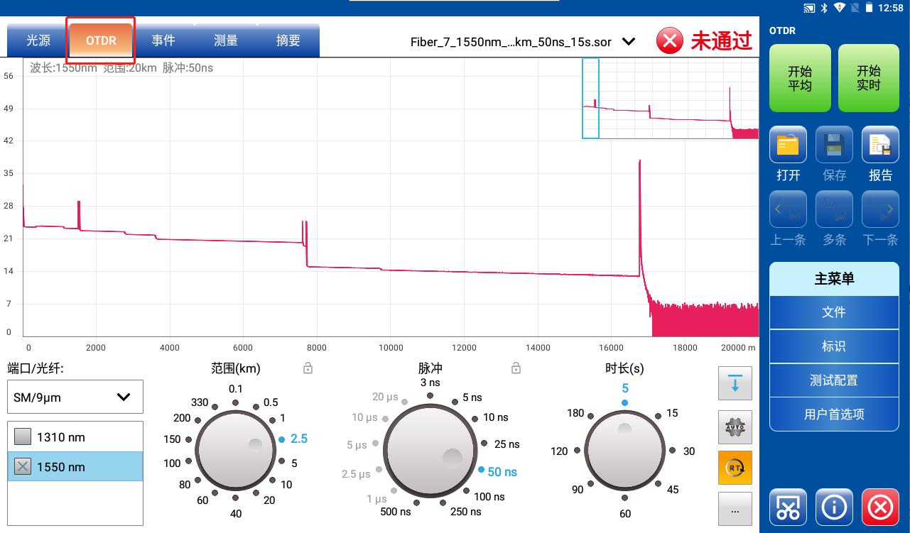Uncheck the 1550 nm wavelength checkbox

(23, 467)
